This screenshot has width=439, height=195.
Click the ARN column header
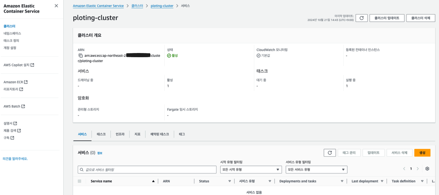click(x=166, y=181)
